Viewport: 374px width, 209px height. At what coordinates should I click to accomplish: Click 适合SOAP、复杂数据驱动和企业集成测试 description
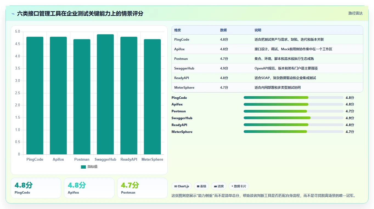285,78
